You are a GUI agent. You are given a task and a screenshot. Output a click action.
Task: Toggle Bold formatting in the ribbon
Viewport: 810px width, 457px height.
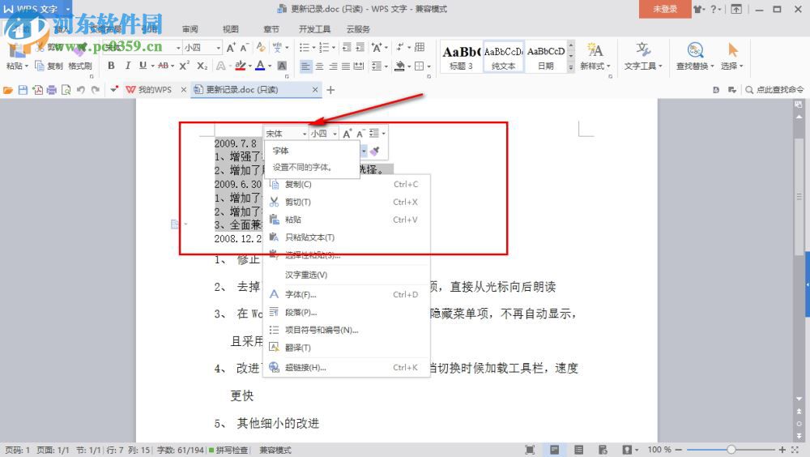(111, 66)
